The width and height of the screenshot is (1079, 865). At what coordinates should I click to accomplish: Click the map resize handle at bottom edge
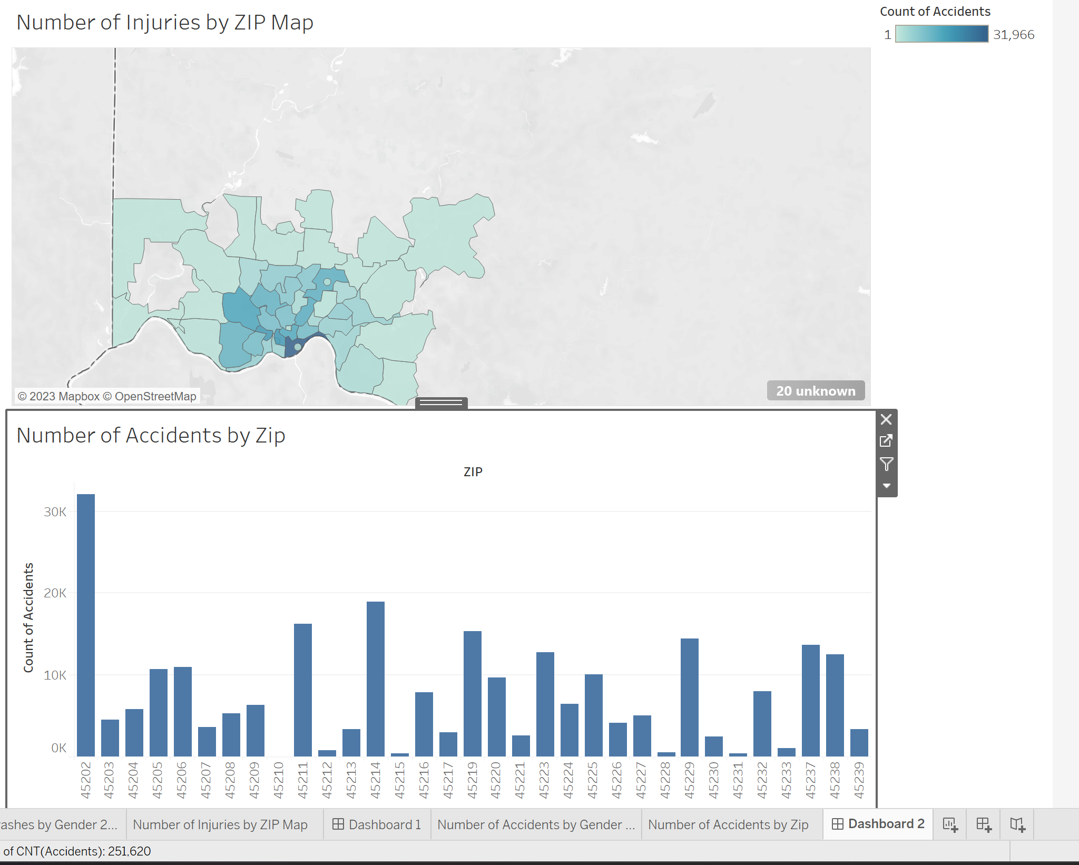(442, 403)
